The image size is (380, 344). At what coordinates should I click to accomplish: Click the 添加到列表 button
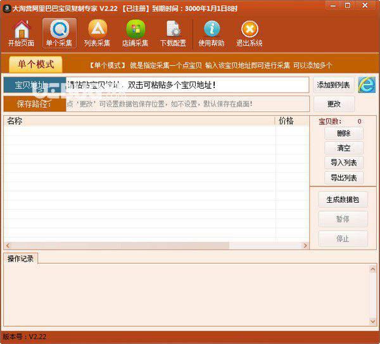coord(333,85)
